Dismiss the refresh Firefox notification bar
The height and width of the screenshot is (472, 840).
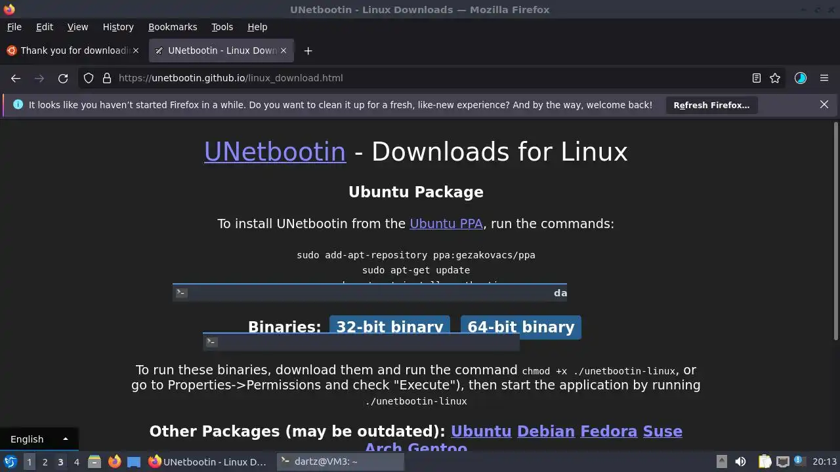point(824,104)
